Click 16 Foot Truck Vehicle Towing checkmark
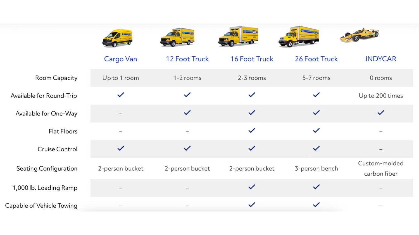The width and height of the screenshot is (419, 235). [252, 205]
